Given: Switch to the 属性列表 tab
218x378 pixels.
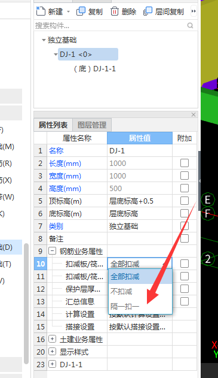Looking at the screenshot, I should [x=53, y=125].
